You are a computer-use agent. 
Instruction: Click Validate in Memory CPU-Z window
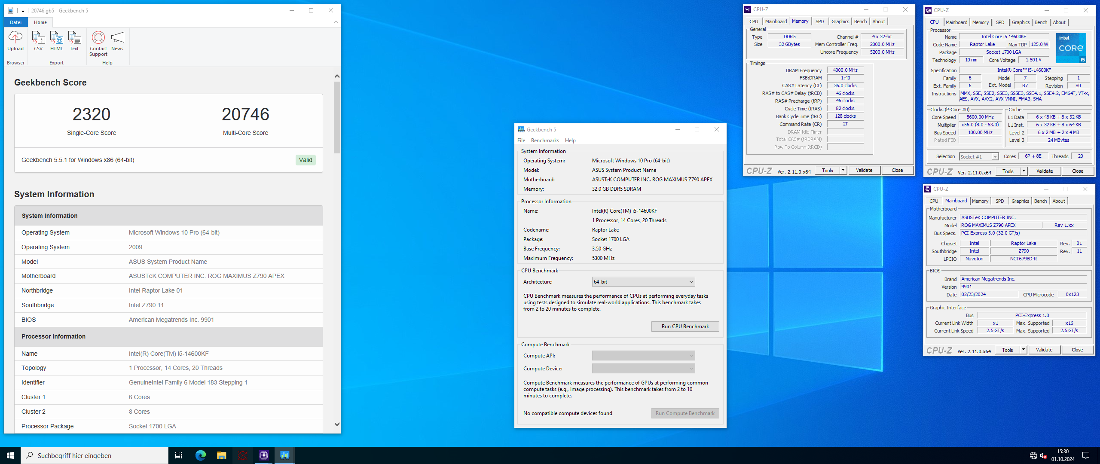pos(864,171)
